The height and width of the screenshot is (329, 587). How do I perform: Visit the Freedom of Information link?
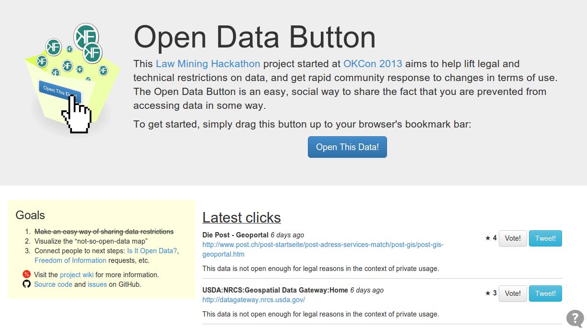tap(70, 260)
